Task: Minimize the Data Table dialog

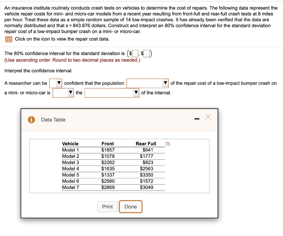Action: click(197, 119)
